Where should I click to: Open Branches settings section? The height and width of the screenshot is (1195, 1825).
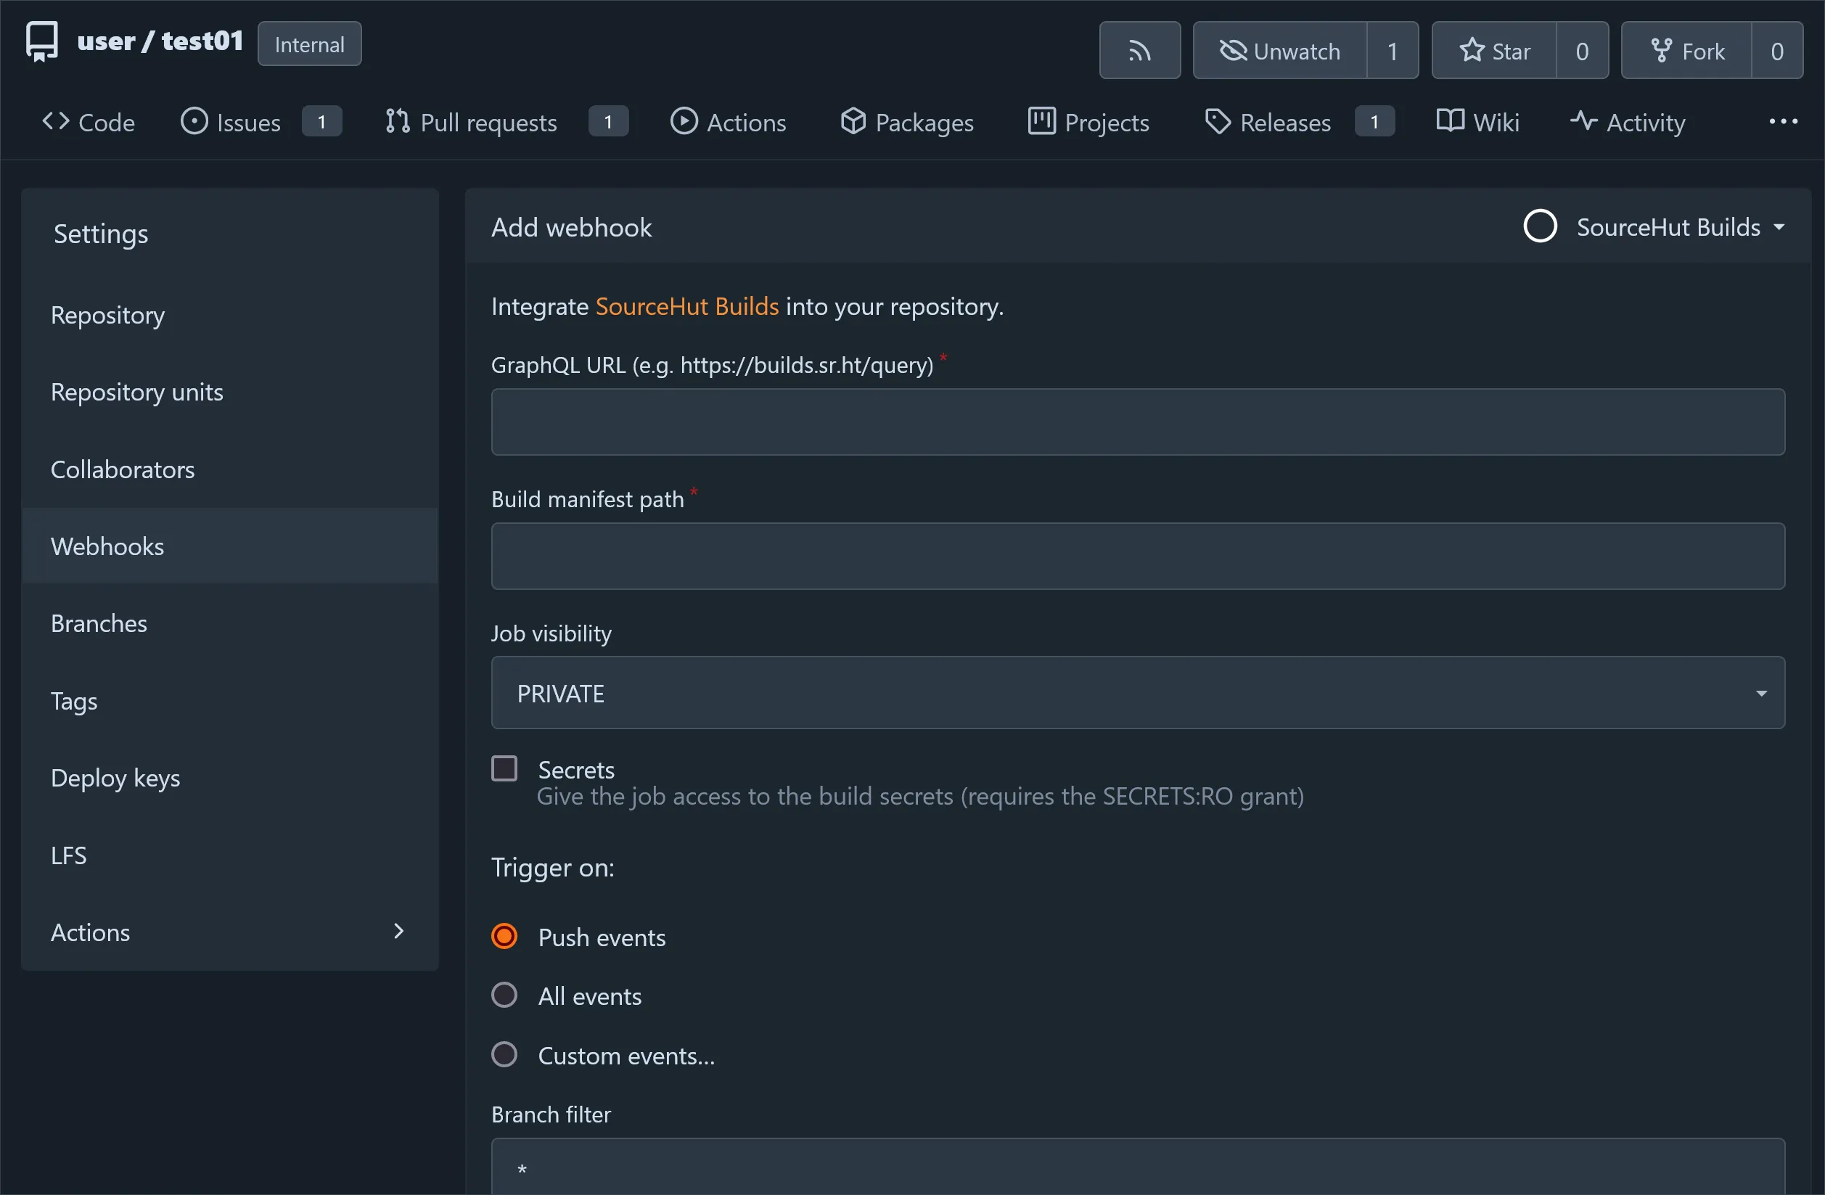[x=99, y=622]
